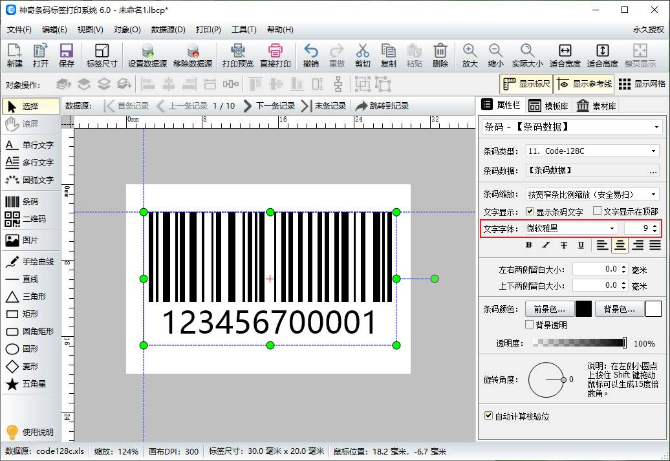This screenshot has width=670, height=461.
Task: Select the 圆弧文字 arc text tool
Action: 31,180
